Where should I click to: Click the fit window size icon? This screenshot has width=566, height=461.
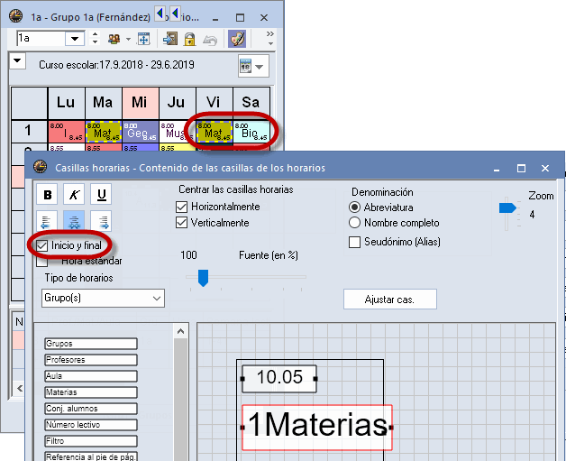point(143,39)
